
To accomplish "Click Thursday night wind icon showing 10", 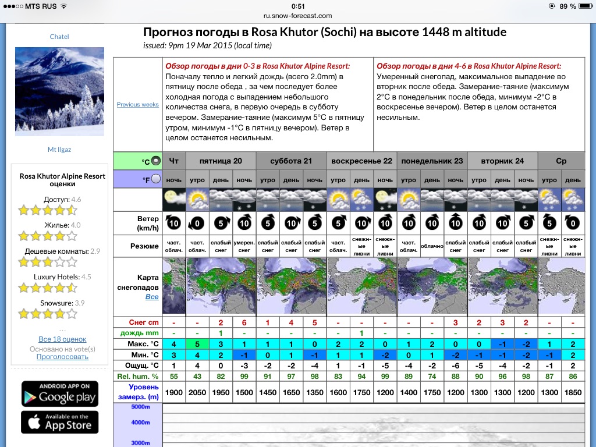I will tap(174, 223).
